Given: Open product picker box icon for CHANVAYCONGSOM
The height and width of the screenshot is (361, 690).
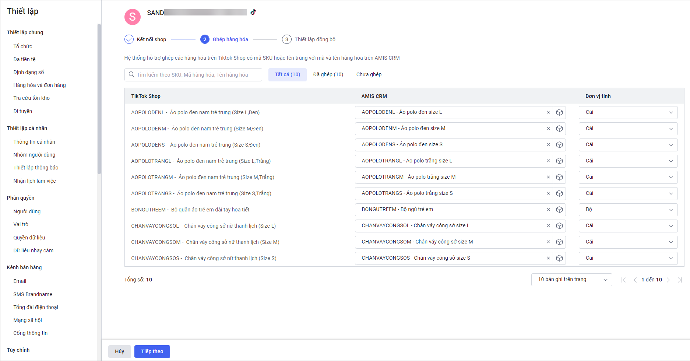Looking at the screenshot, I should click(x=559, y=242).
